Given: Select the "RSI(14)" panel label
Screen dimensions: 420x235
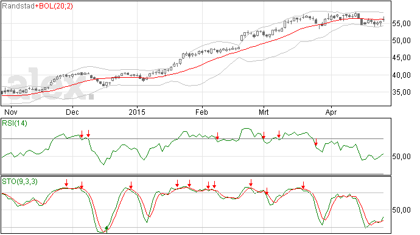Looking at the screenshot, I should [x=15, y=123].
